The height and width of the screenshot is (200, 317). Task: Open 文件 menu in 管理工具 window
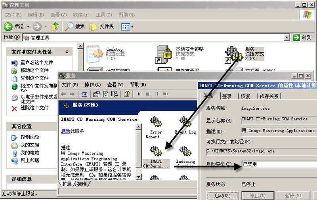pyautogui.click(x=13, y=15)
